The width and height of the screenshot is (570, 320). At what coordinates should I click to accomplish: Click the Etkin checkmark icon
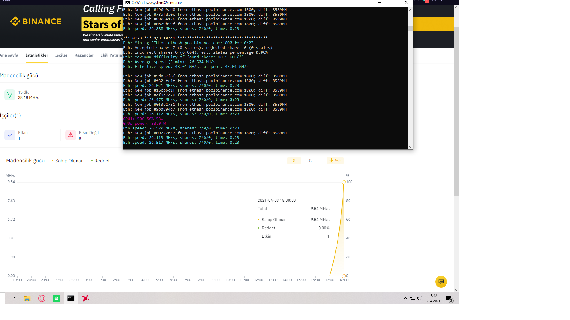click(10, 135)
